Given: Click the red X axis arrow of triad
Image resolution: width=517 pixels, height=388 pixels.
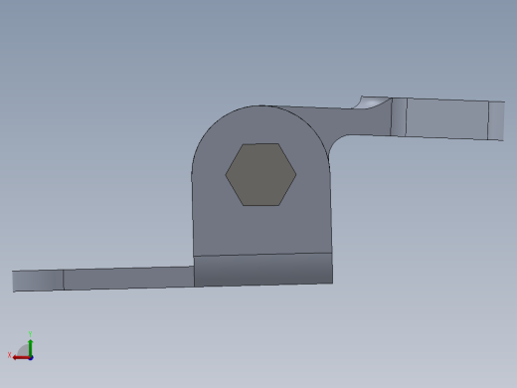Looking at the screenshot, I should pos(20,358).
